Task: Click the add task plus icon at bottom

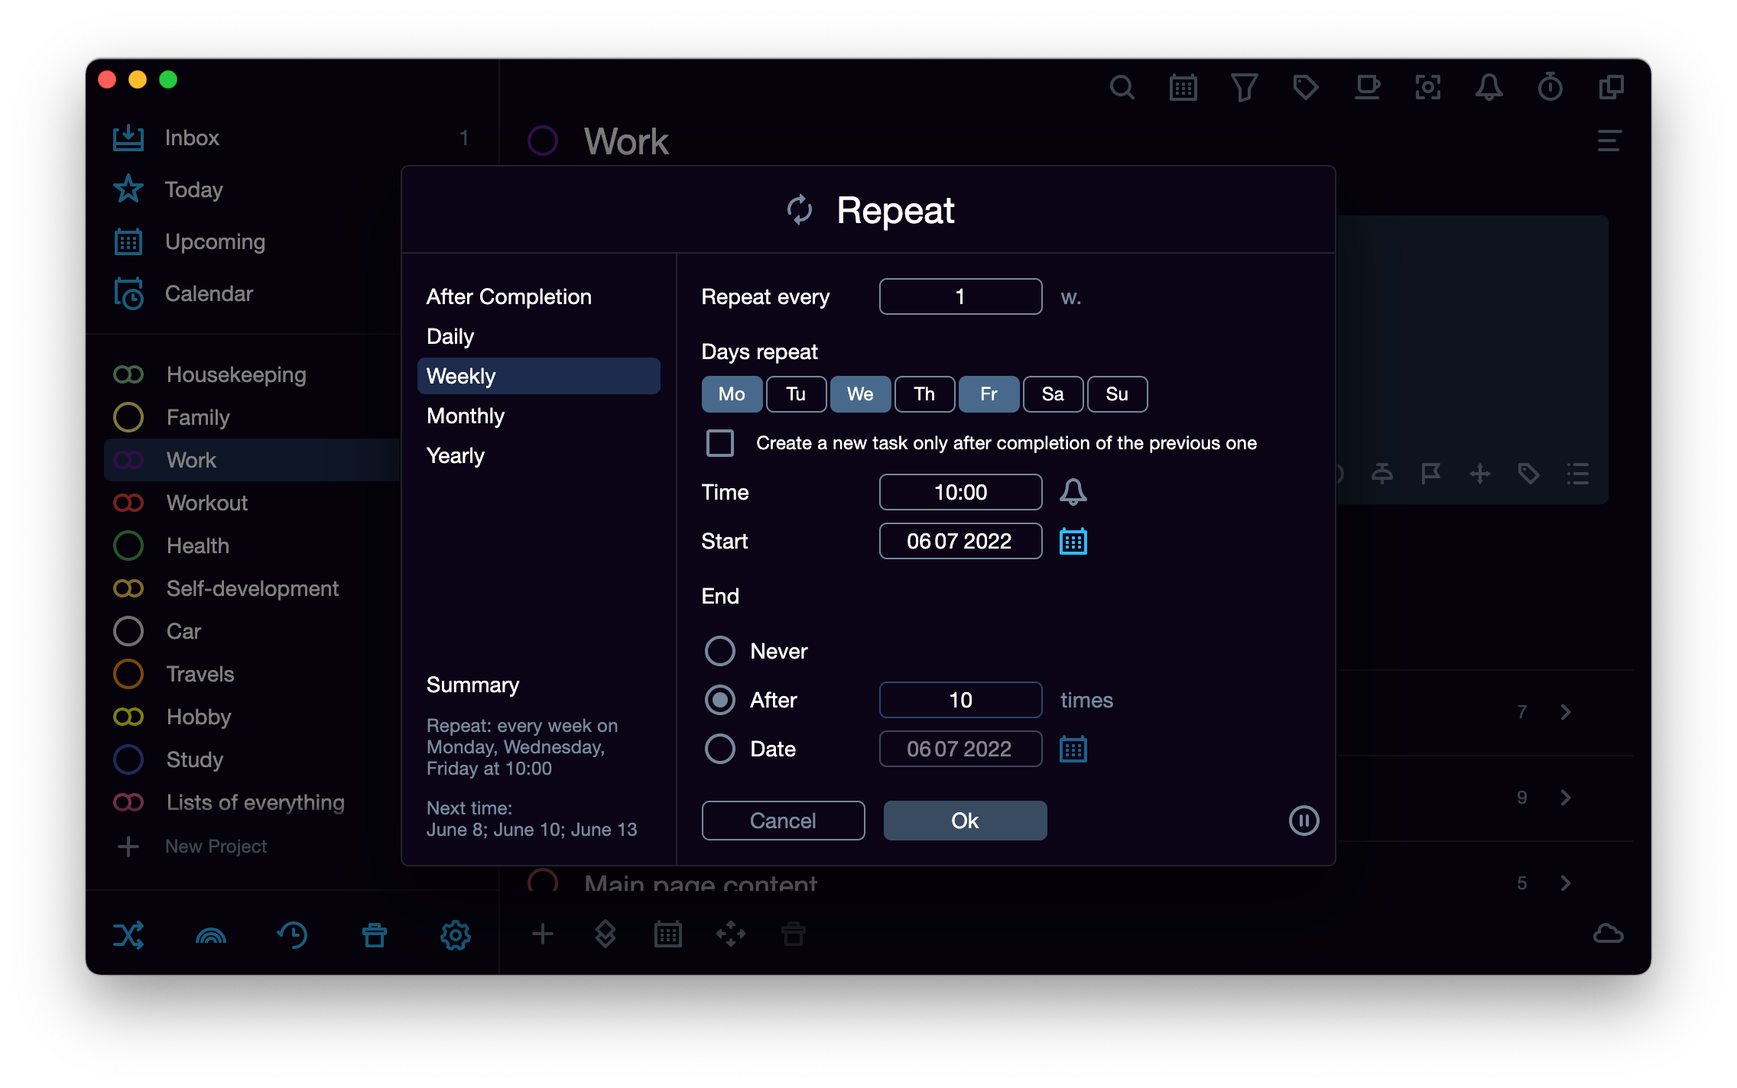Action: 542,934
